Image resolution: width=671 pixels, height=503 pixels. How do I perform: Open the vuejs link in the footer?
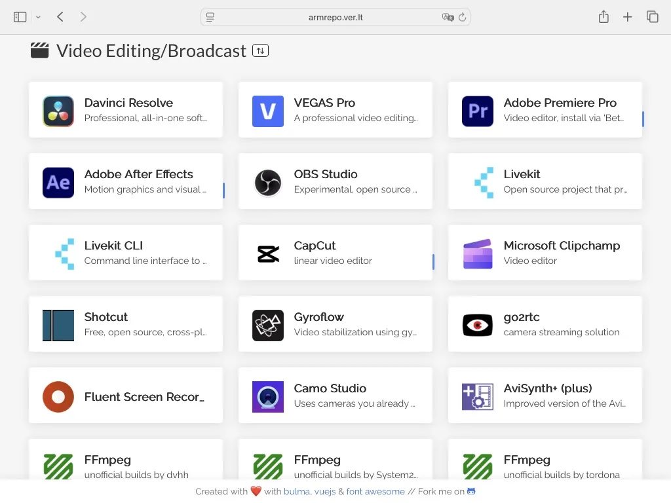tap(325, 491)
